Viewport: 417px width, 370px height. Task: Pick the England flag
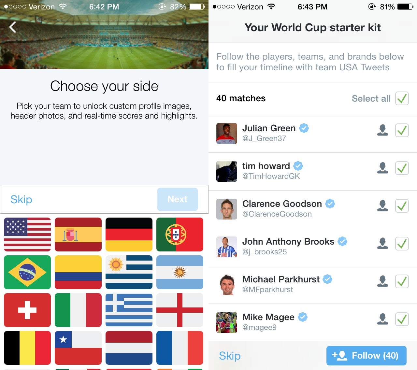(180, 310)
